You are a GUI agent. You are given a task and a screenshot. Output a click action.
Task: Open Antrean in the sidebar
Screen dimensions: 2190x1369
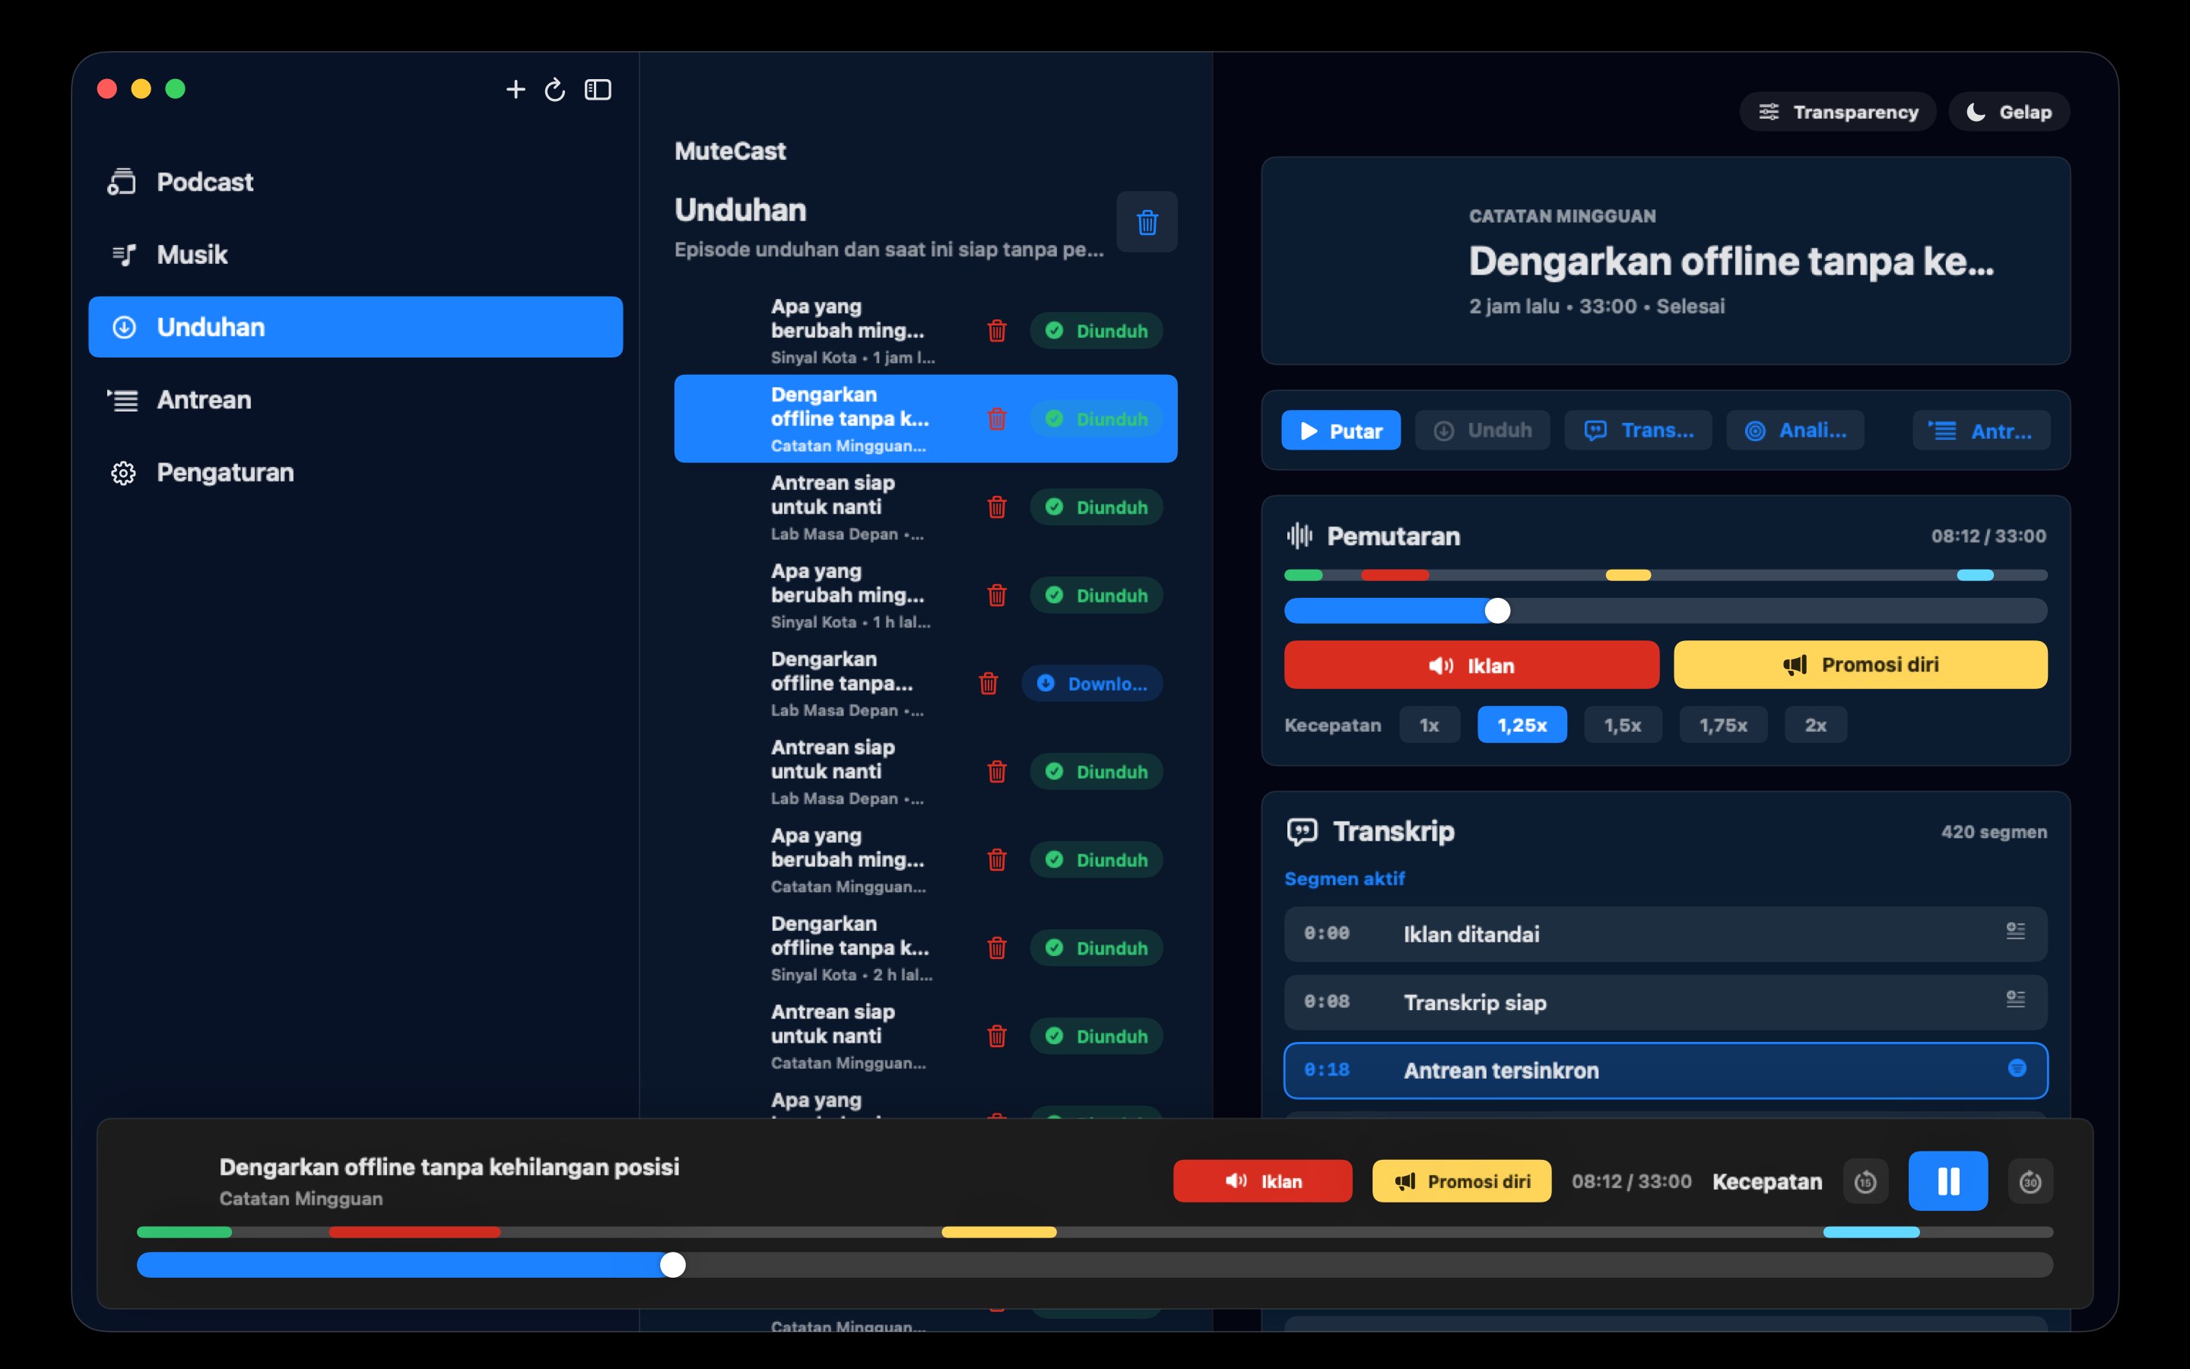click(x=356, y=399)
